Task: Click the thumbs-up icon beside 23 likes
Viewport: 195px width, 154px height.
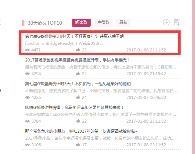Action: tap(78, 50)
